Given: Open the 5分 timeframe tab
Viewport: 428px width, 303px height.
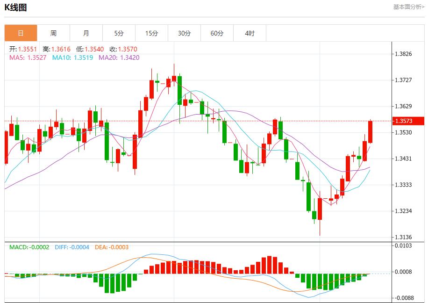Looking at the screenshot, I should (119, 33).
